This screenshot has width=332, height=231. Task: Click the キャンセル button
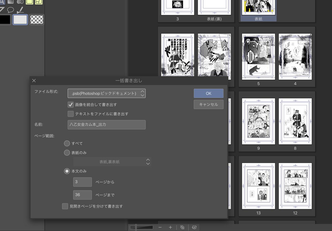click(209, 104)
